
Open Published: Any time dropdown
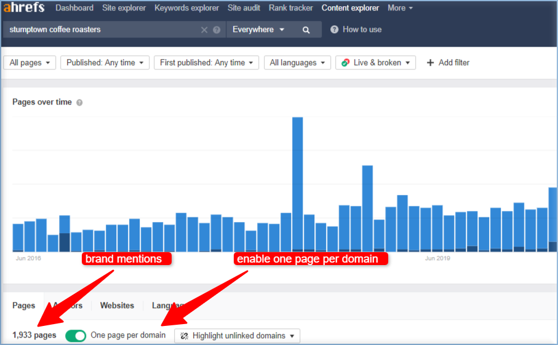(x=105, y=63)
